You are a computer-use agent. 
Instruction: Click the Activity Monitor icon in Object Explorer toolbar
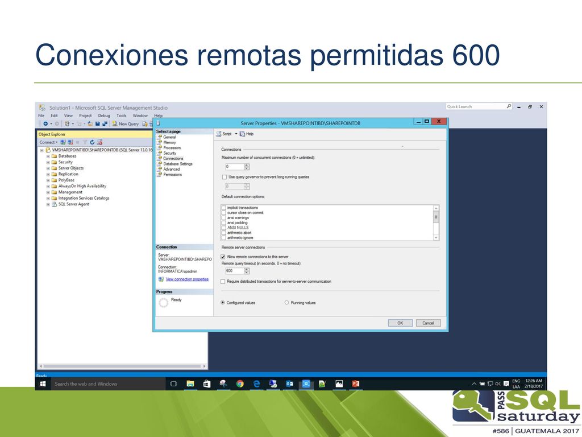tap(99, 142)
